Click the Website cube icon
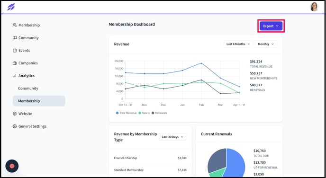 click(15, 114)
